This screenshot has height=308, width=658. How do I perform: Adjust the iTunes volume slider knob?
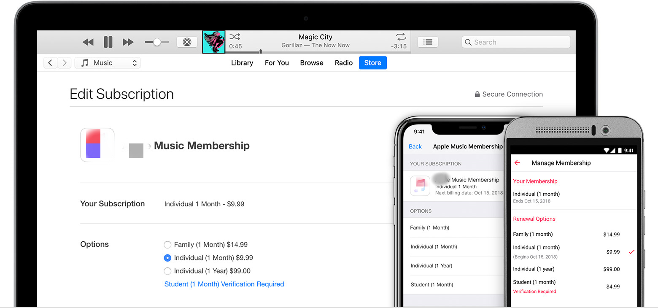pos(157,42)
